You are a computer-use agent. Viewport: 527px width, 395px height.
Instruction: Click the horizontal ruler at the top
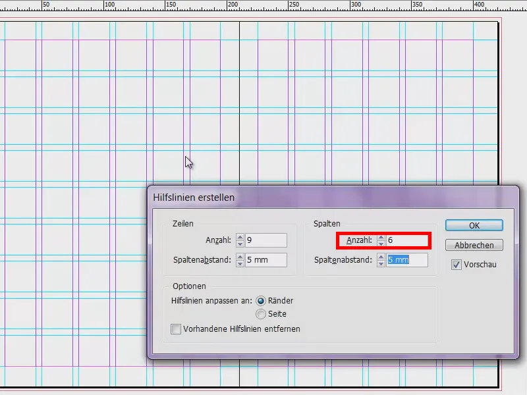(263, 5)
